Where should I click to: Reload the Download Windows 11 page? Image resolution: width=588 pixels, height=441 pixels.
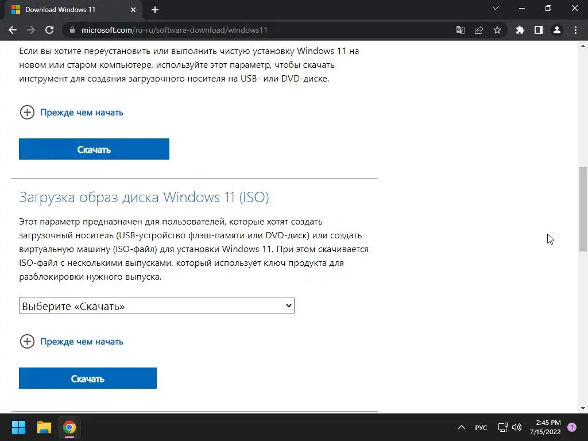49,30
